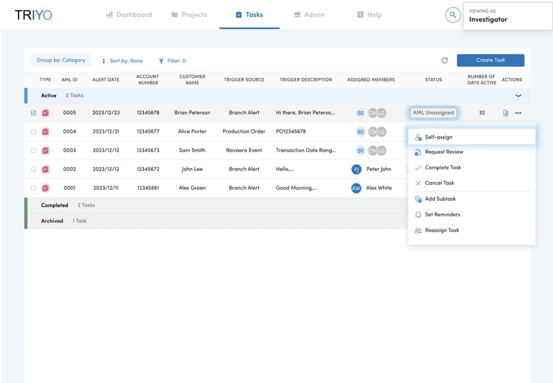Open the Help tab

point(370,15)
